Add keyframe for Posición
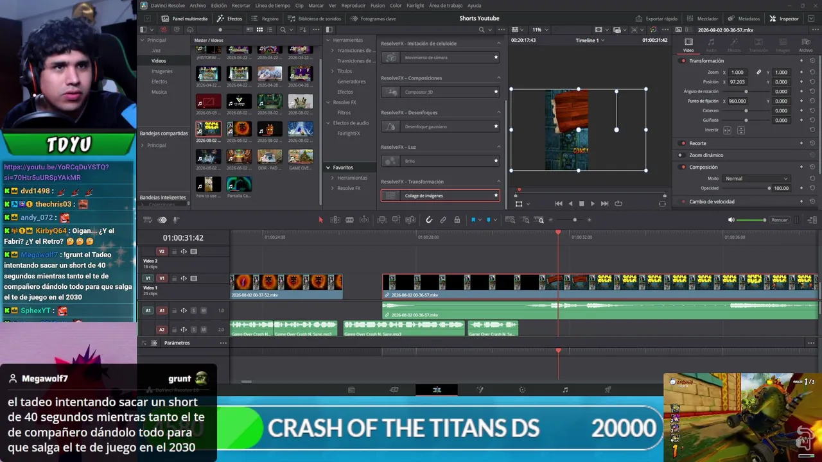The height and width of the screenshot is (462, 822). point(801,82)
